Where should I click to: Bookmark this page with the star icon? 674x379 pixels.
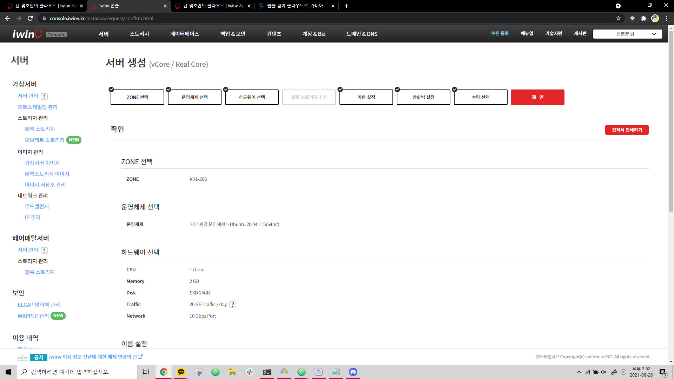(619, 18)
